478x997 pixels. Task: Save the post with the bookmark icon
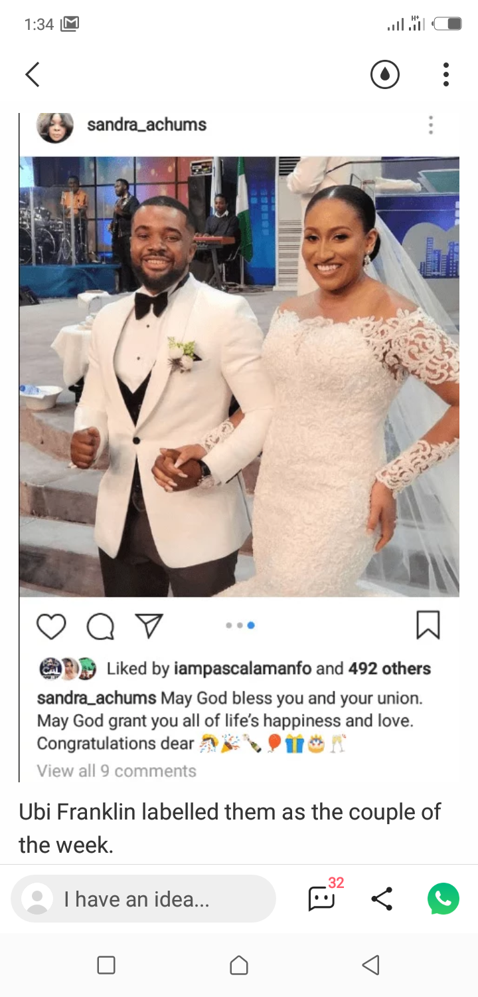[x=428, y=625]
